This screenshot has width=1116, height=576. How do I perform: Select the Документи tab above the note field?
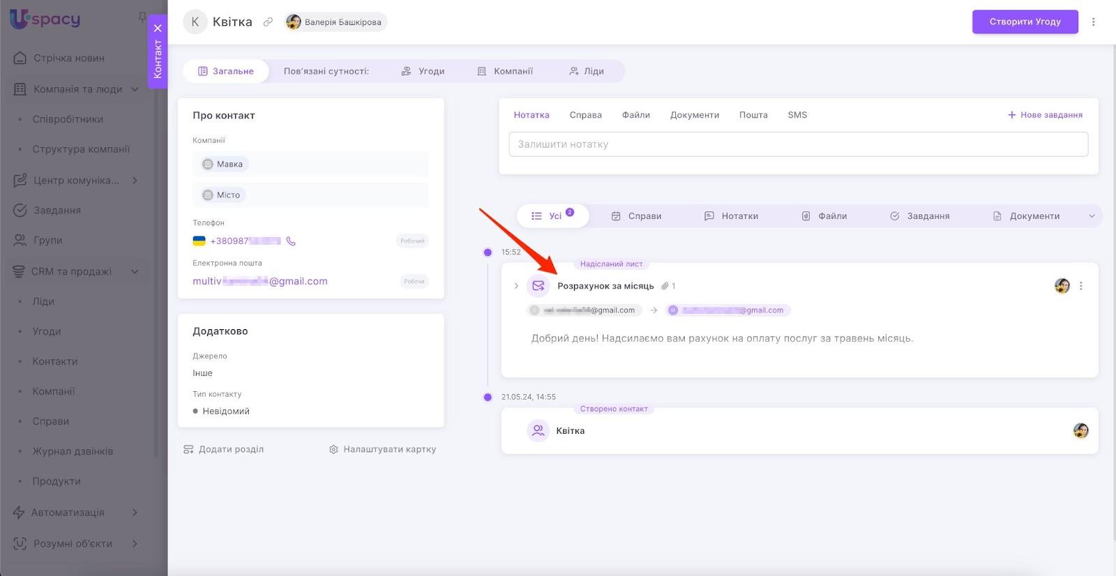(695, 115)
